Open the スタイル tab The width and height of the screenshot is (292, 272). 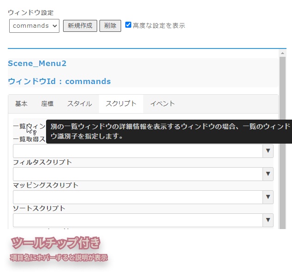coord(80,103)
